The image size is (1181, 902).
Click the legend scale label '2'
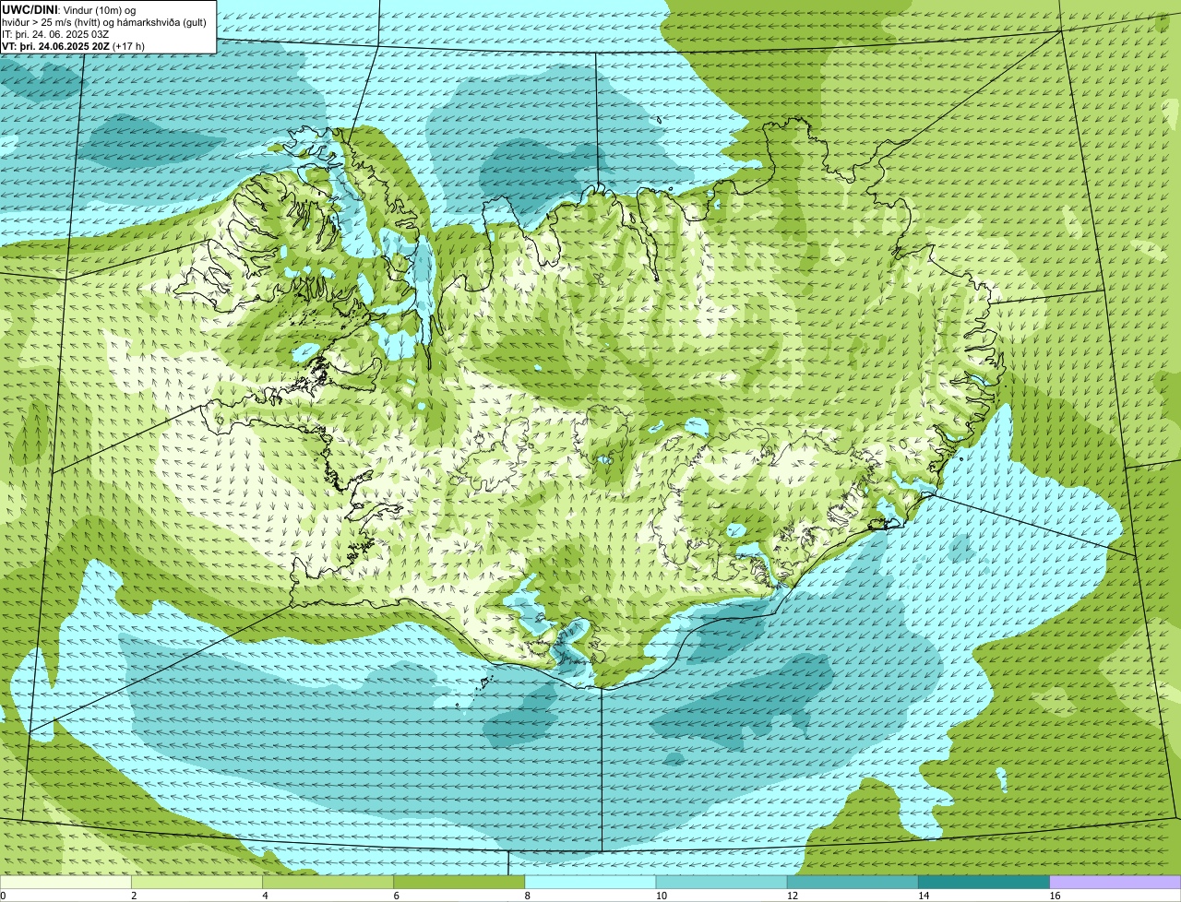click(x=134, y=896)
